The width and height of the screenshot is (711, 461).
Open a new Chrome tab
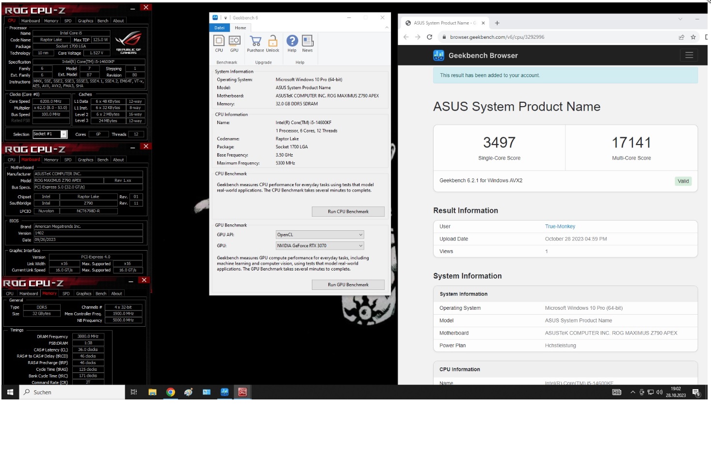point(497,23)
